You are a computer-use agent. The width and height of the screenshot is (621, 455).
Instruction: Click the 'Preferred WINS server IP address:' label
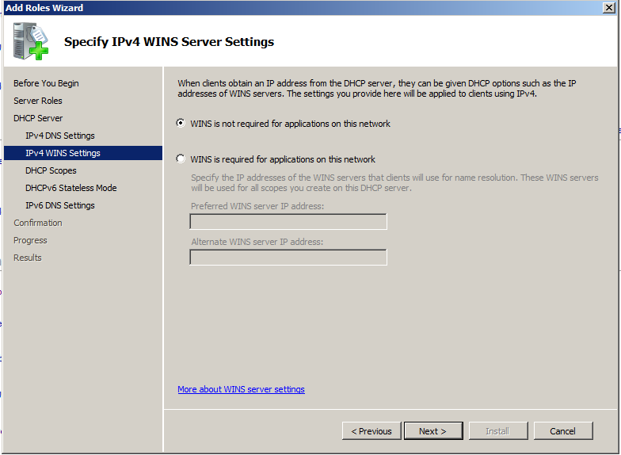(x=257, y=206)
